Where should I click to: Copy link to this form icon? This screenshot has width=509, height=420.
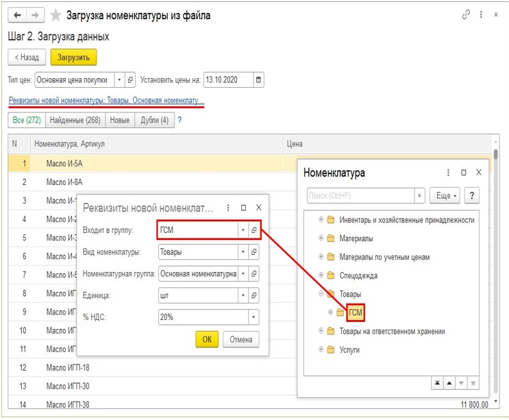click(x=467, y=14)
